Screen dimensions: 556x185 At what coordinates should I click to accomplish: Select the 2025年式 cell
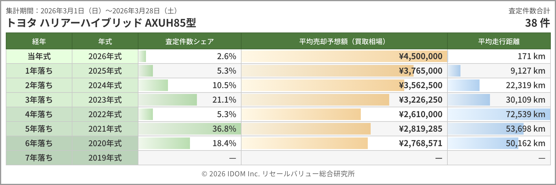(x=105, y=71)
